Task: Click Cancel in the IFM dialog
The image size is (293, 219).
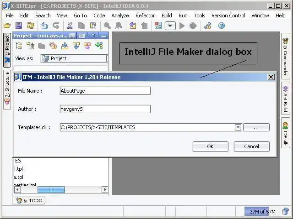Action: coord(251,146)
